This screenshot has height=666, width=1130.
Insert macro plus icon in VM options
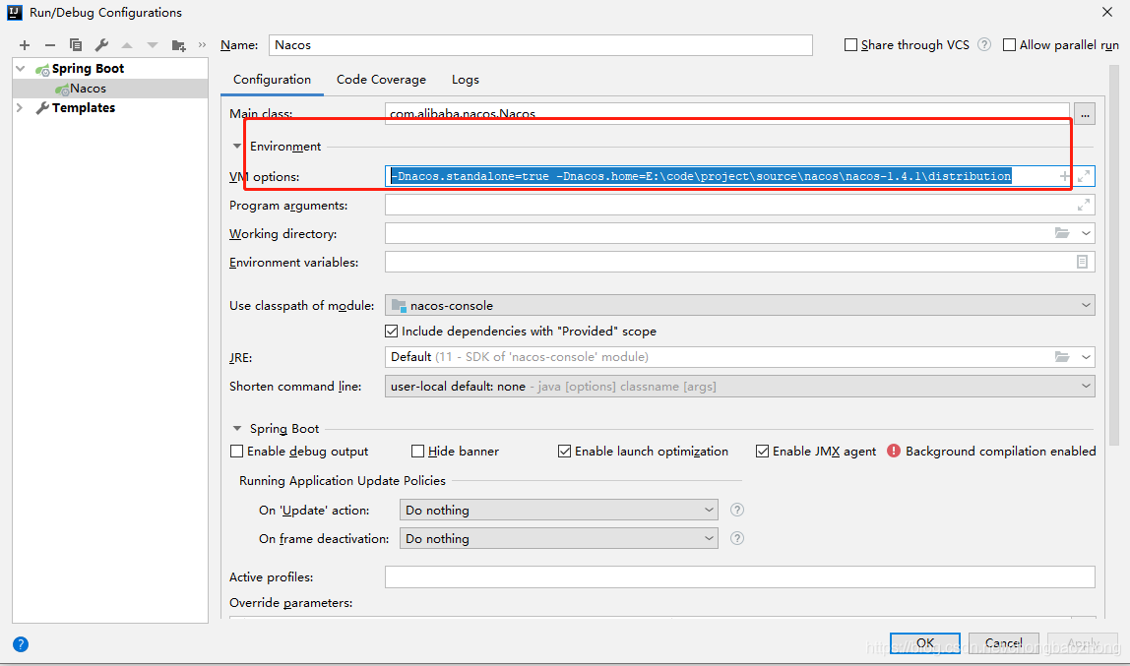click(x=1064, y=176)
